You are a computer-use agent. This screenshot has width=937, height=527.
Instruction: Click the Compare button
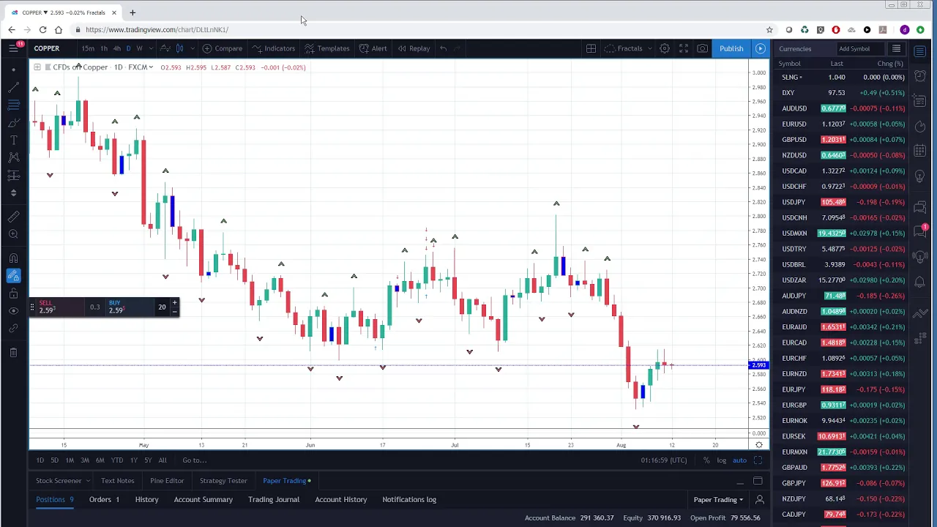coord(223,48)
